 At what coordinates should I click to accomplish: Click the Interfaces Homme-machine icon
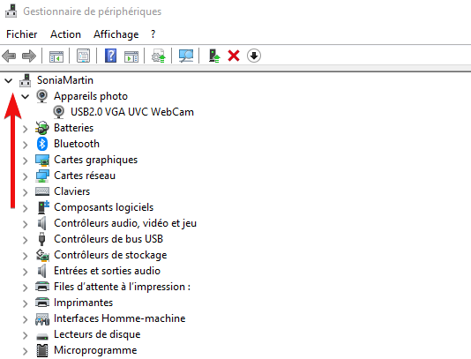[x=42, y=318]
